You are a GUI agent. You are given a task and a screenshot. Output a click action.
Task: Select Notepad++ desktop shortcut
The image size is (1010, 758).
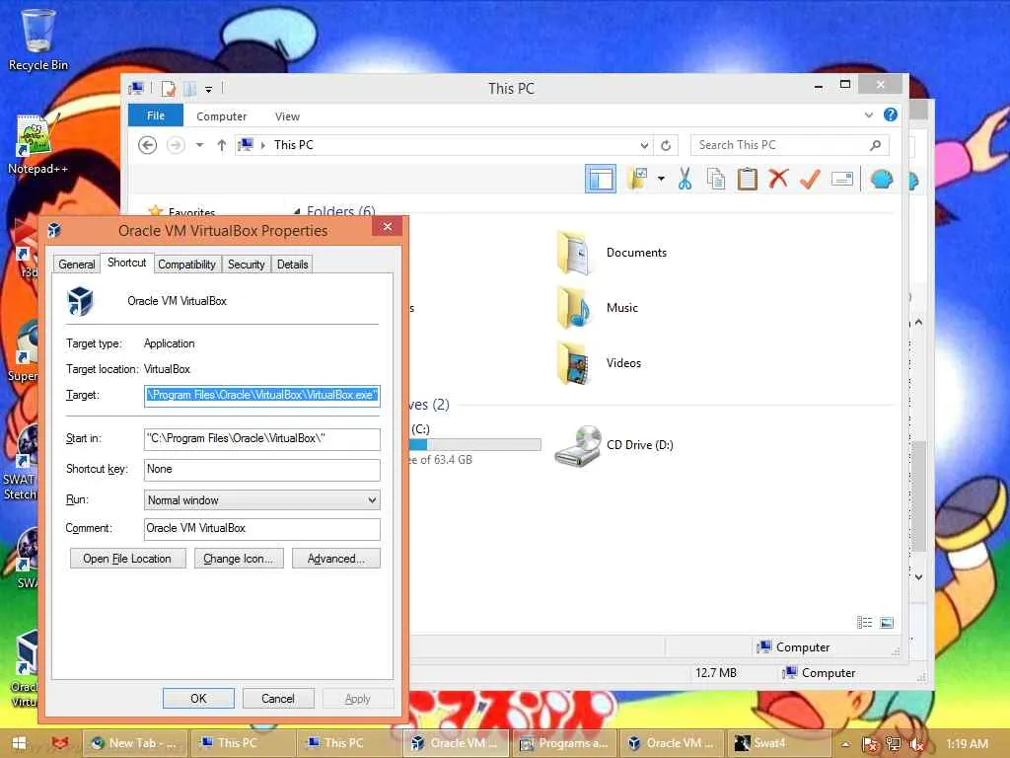[37, 145]
